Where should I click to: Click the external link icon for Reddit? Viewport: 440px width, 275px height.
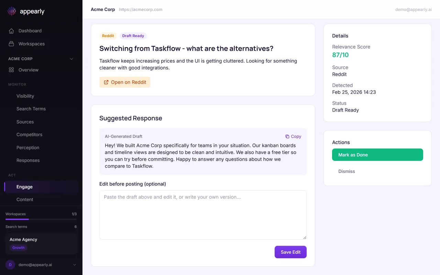click(x=106, y=82)
